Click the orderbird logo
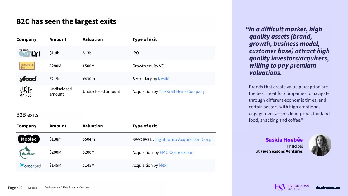The width and height of the screenshot is (348, 196). (x=30, y=166)
